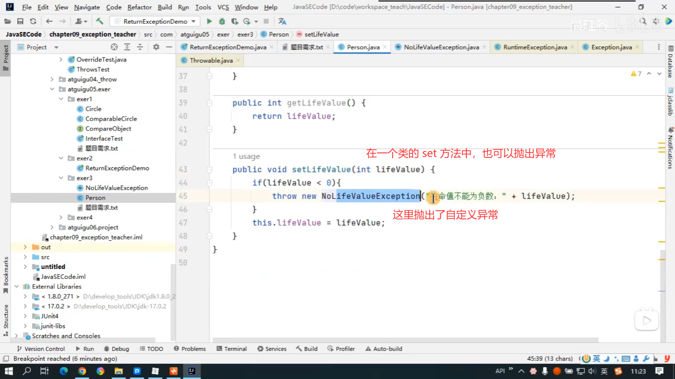Expand the exer4 package folder
This screenshot has height=379, width=675.
click(x=61, y=218)
